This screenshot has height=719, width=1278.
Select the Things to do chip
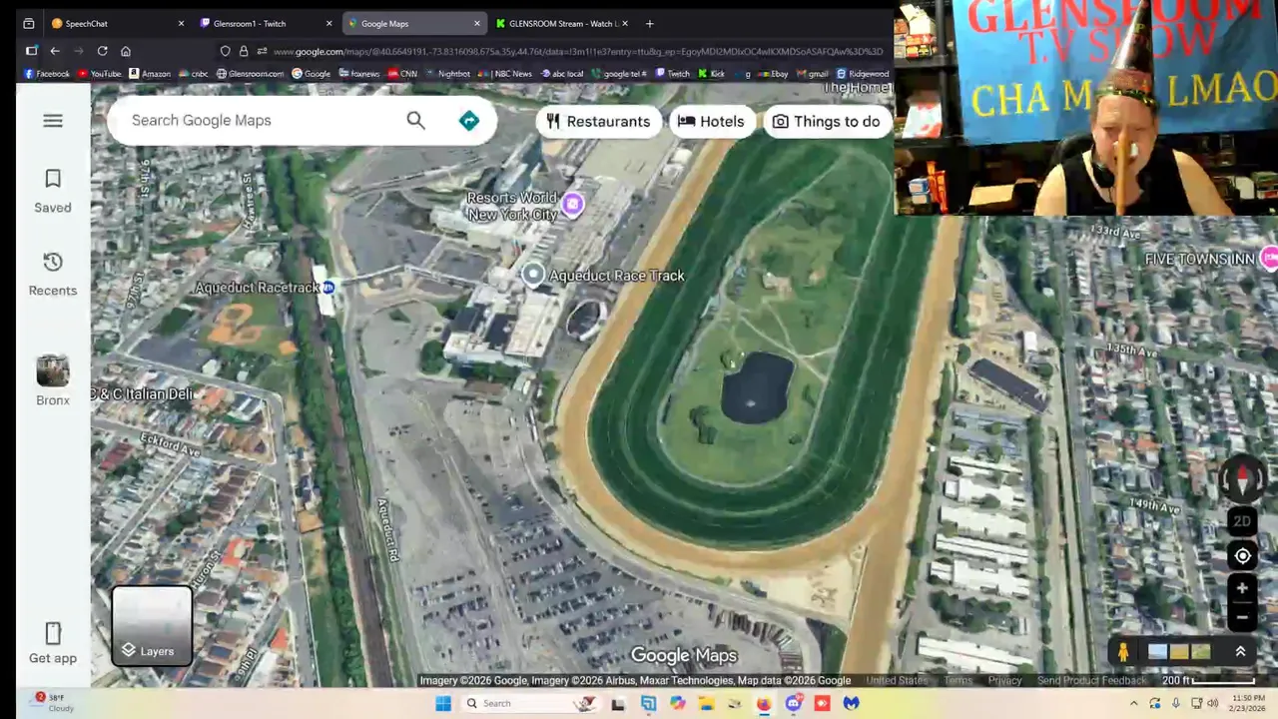click(x=826, y=122)
